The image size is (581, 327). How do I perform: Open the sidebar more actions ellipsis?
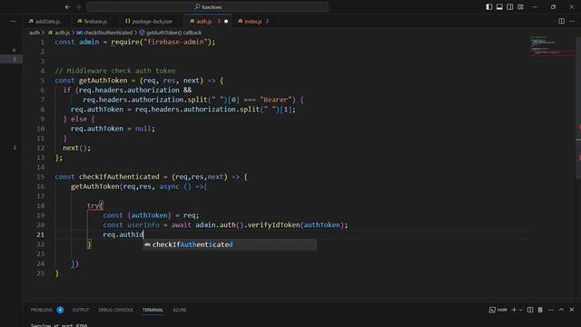pos(14,21)
